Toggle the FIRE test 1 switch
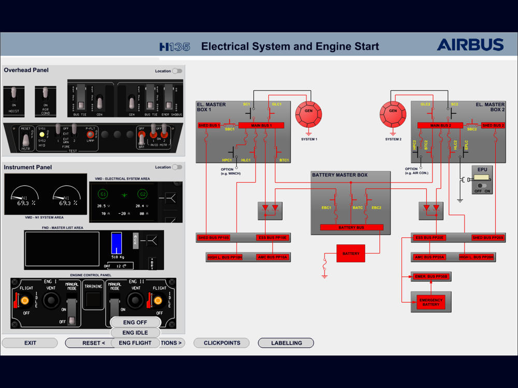This screenshot has width=518, height=388. 58,131
